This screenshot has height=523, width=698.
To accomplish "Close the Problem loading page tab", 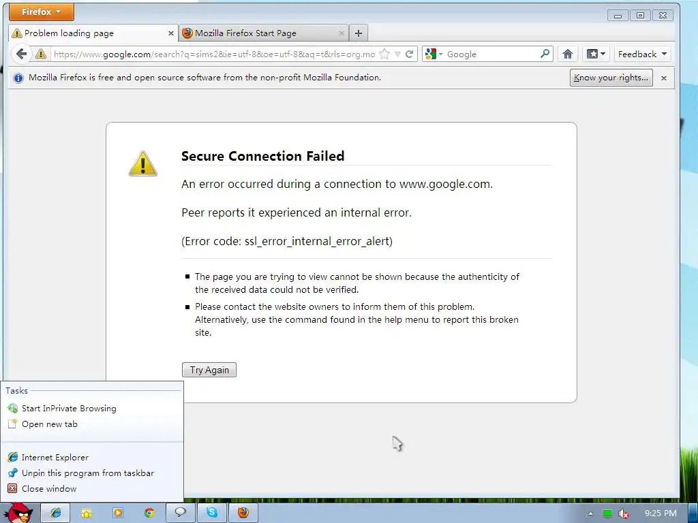I will [170, 33].
